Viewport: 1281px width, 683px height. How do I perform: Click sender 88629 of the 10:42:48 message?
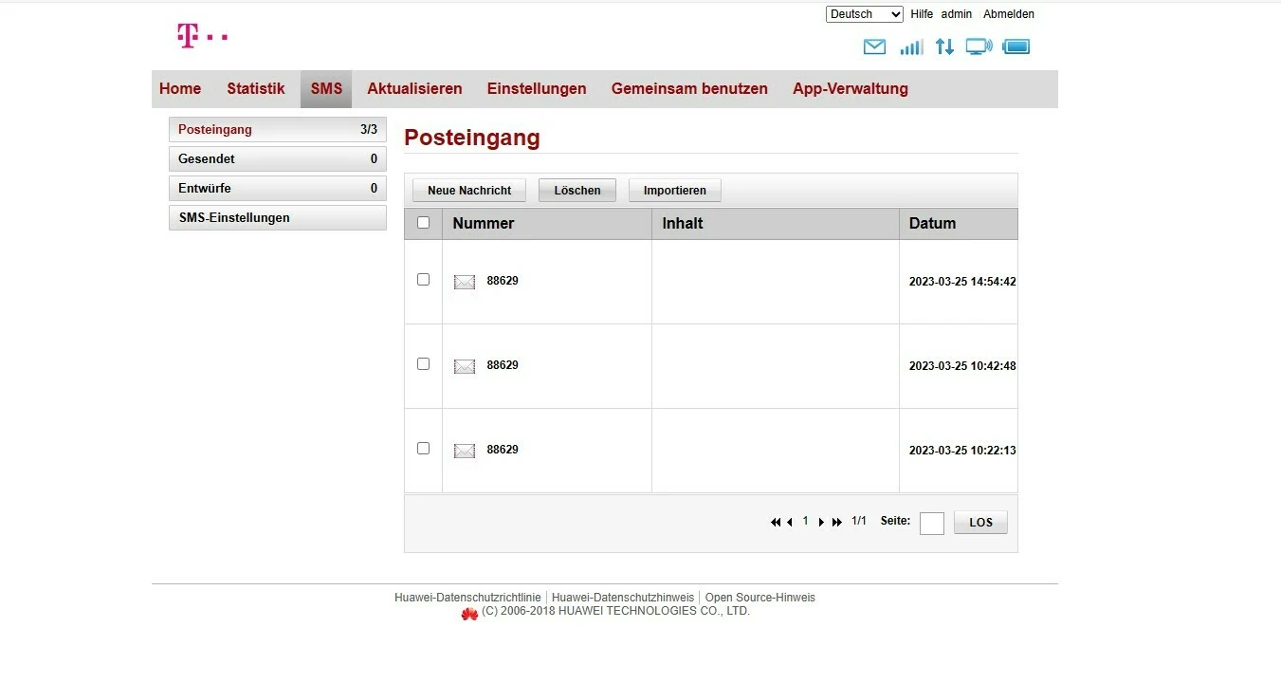click(503, 365)
